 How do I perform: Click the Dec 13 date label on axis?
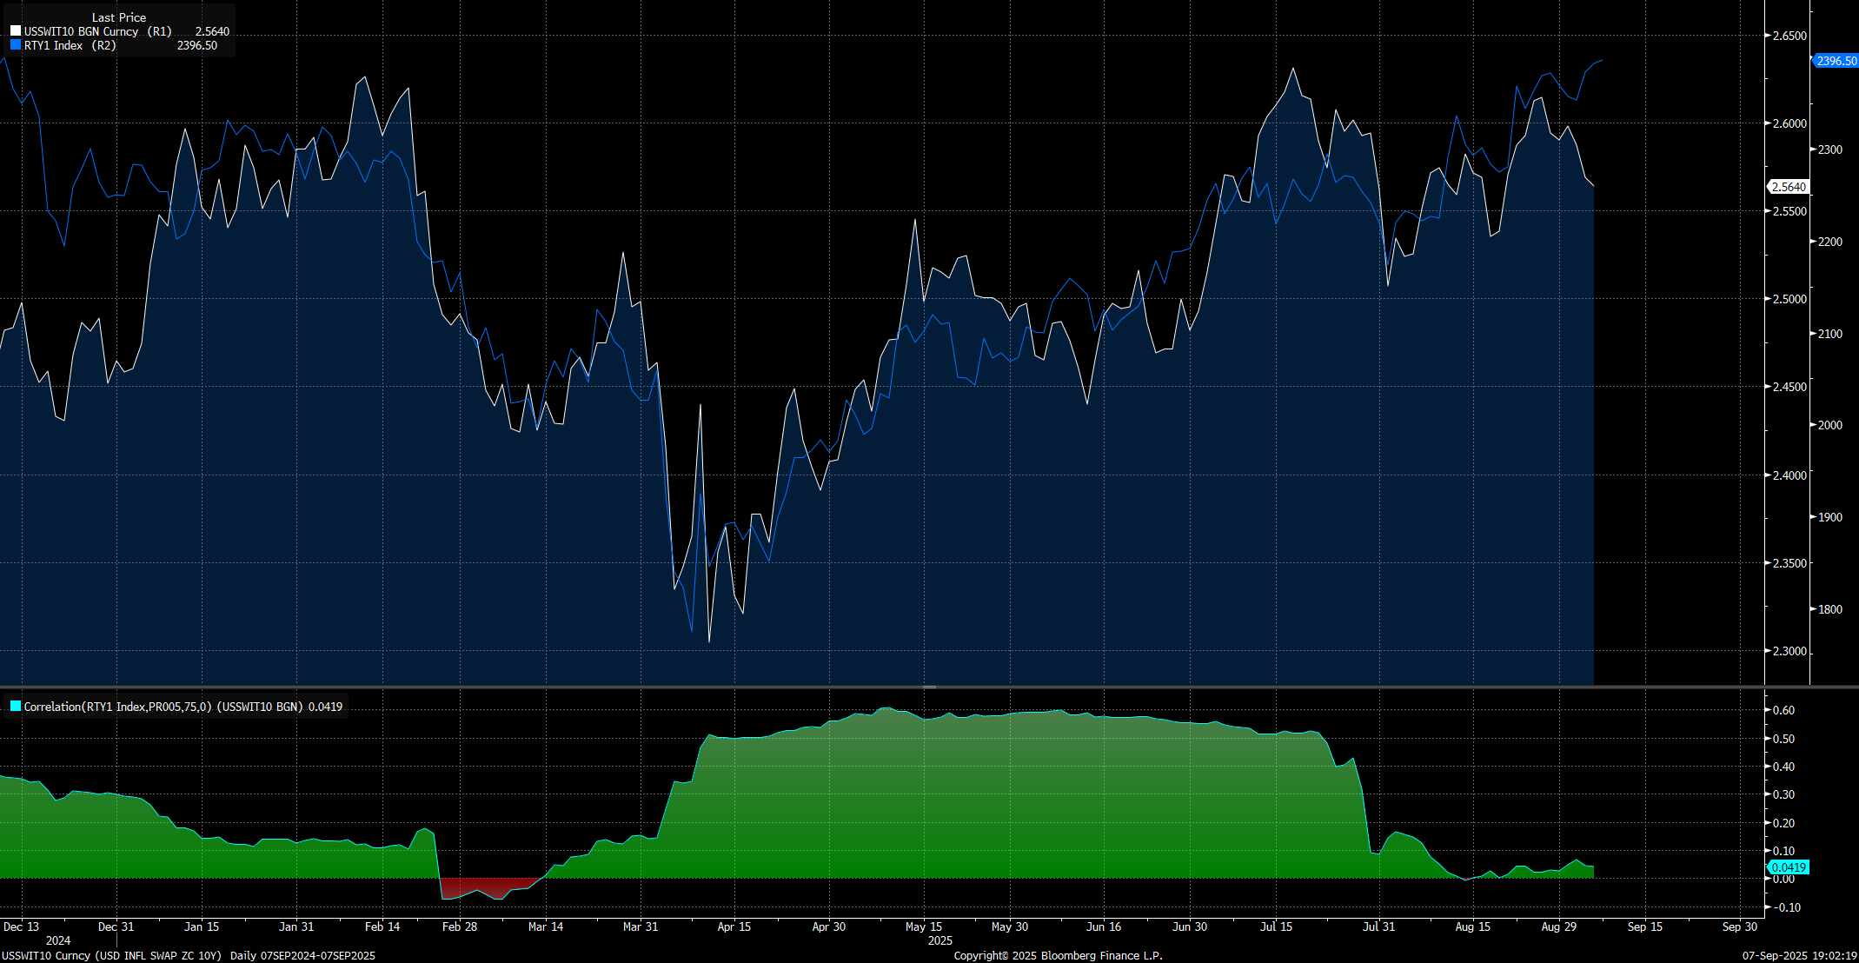(x=21, y=926)
